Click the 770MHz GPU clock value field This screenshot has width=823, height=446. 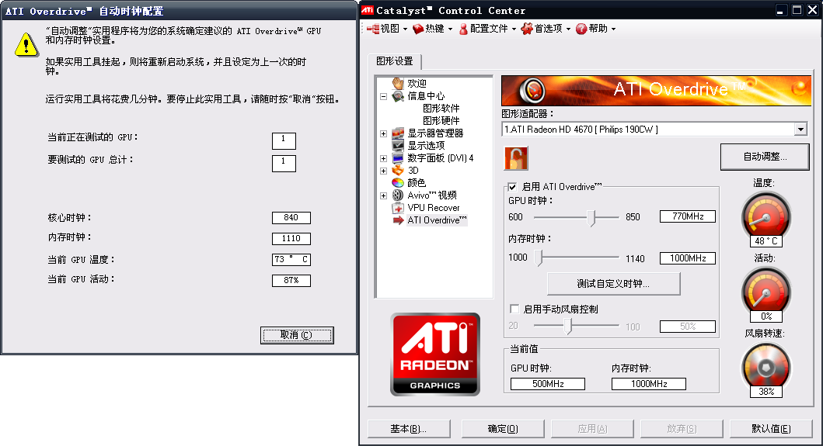[688, 216]
